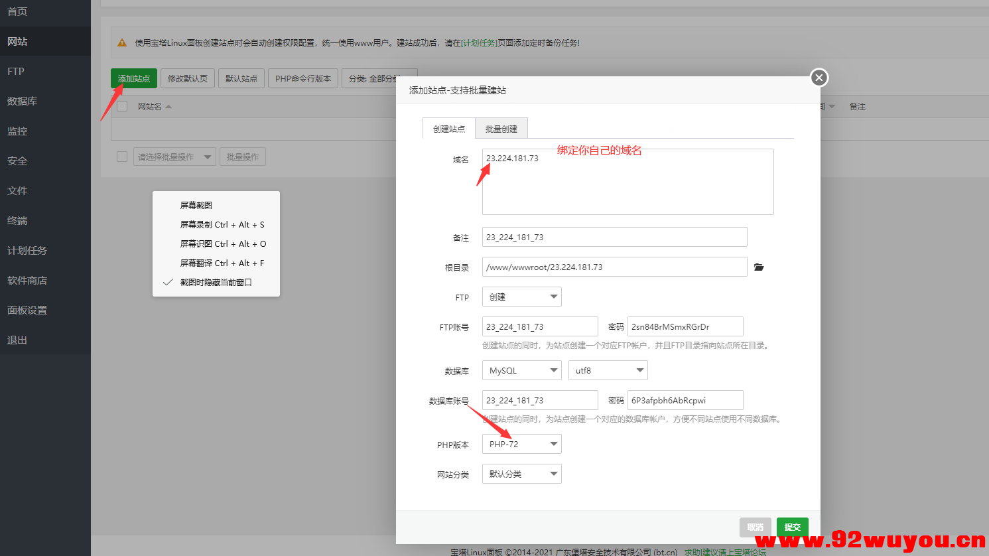Click inside the 域名 domain input field
This screenshot has width=989, height=556.
(627, 180)
